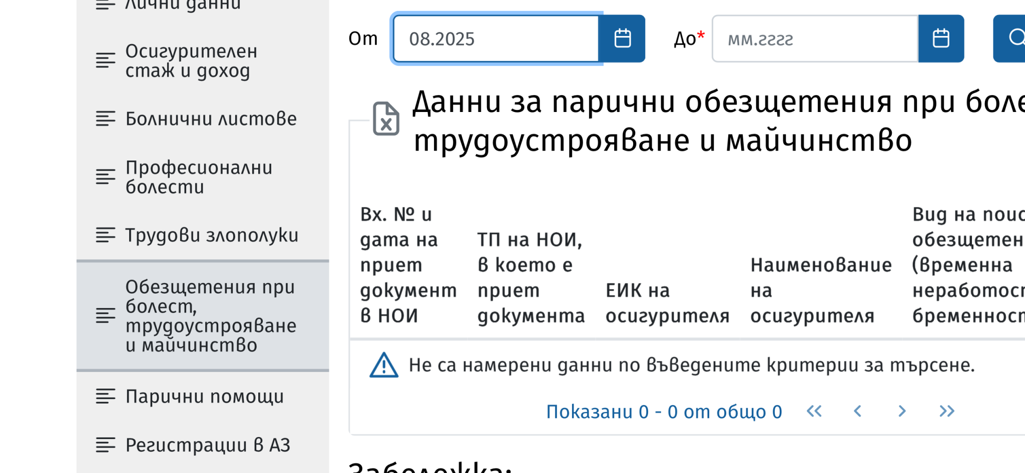1025x473 pixels.
Task: Click the 'От' date input field
Action: [495, 38]
